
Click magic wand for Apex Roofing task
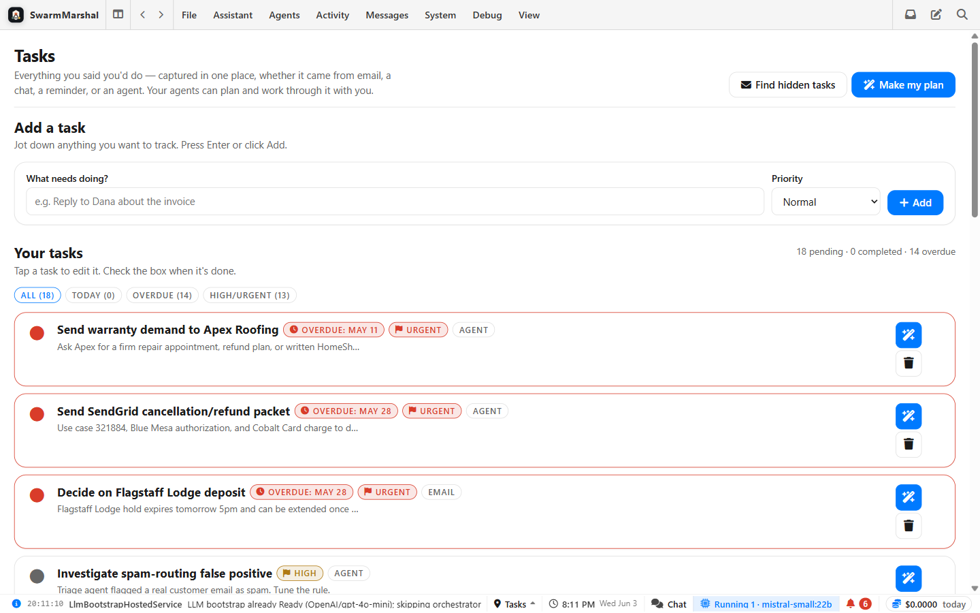pyautogui.click(x=909, y=335)
